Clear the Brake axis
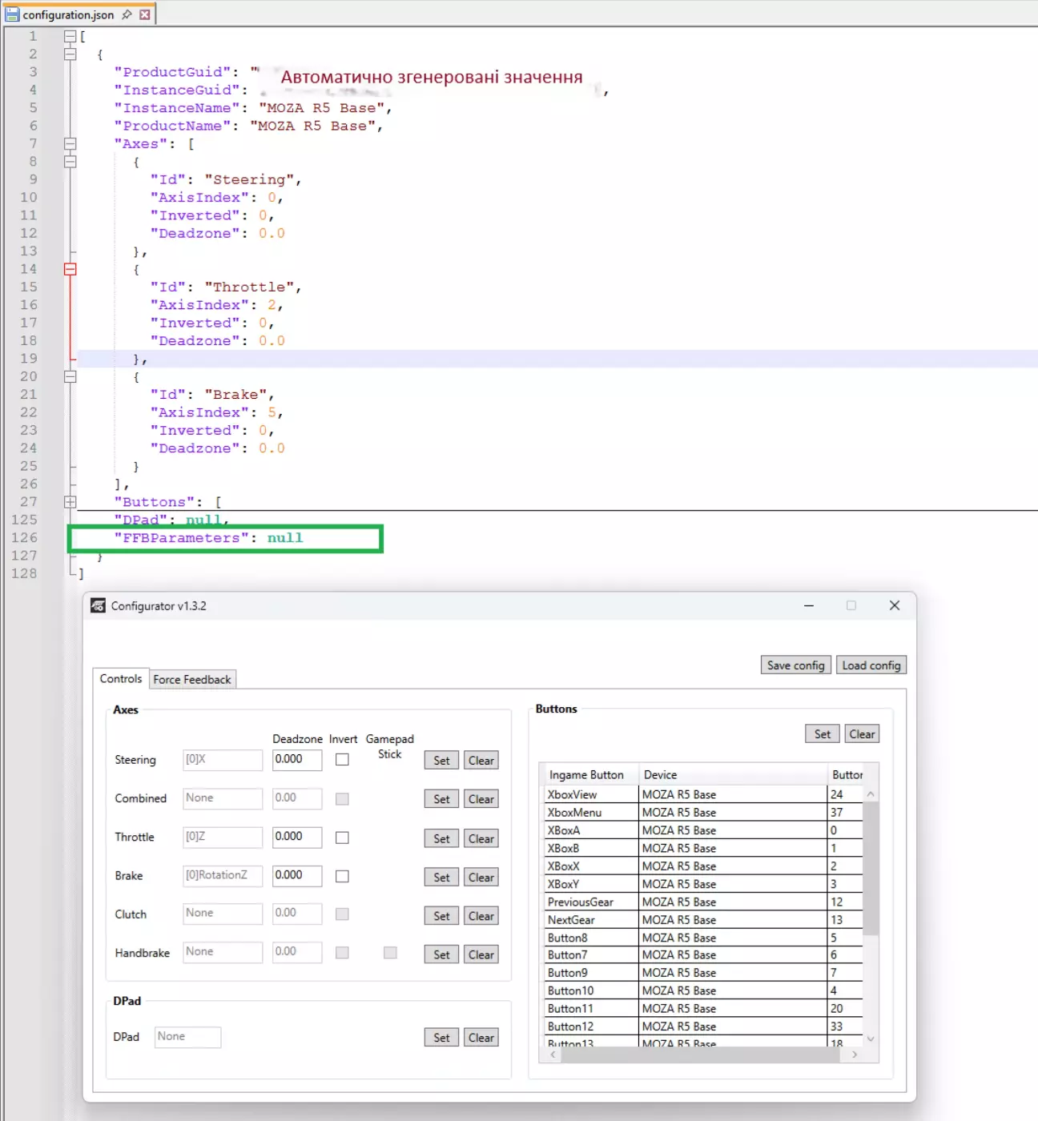The height and width of the screenshot is (1121, 1038). [x=481, y=877]
